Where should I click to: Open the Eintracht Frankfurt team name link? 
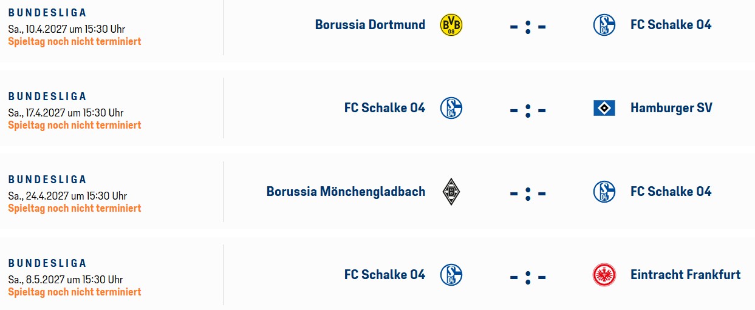tap(685, 275)
